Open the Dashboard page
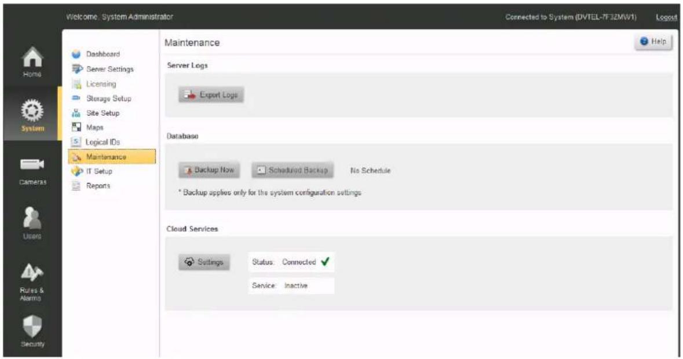Screen dimensions: 683x359 click(103, 54)
